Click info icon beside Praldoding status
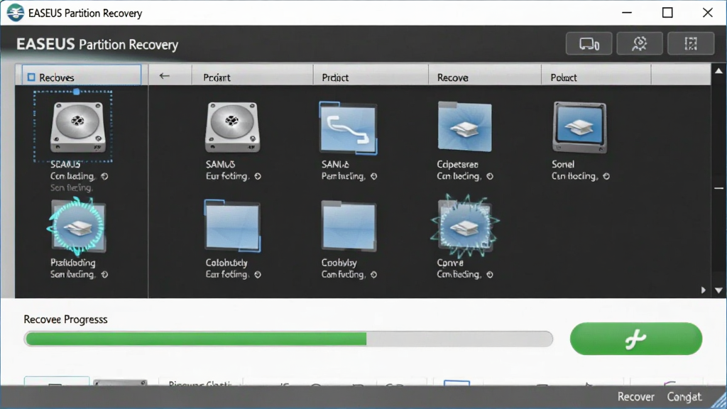 (105, 275)
